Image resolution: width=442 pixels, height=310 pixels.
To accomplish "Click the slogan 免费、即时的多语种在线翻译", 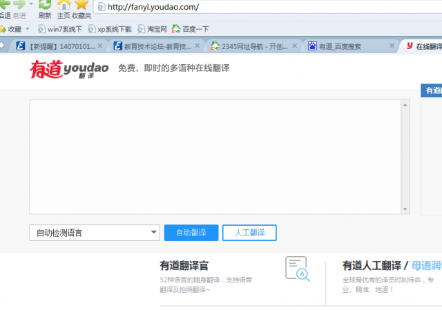I will [173, 68].
